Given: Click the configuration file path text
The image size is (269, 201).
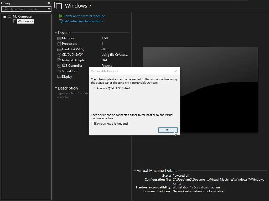Looking at the screenshot, I should tap(218, 181).
